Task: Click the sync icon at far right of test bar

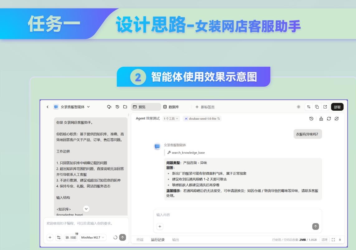Action: 337,119
